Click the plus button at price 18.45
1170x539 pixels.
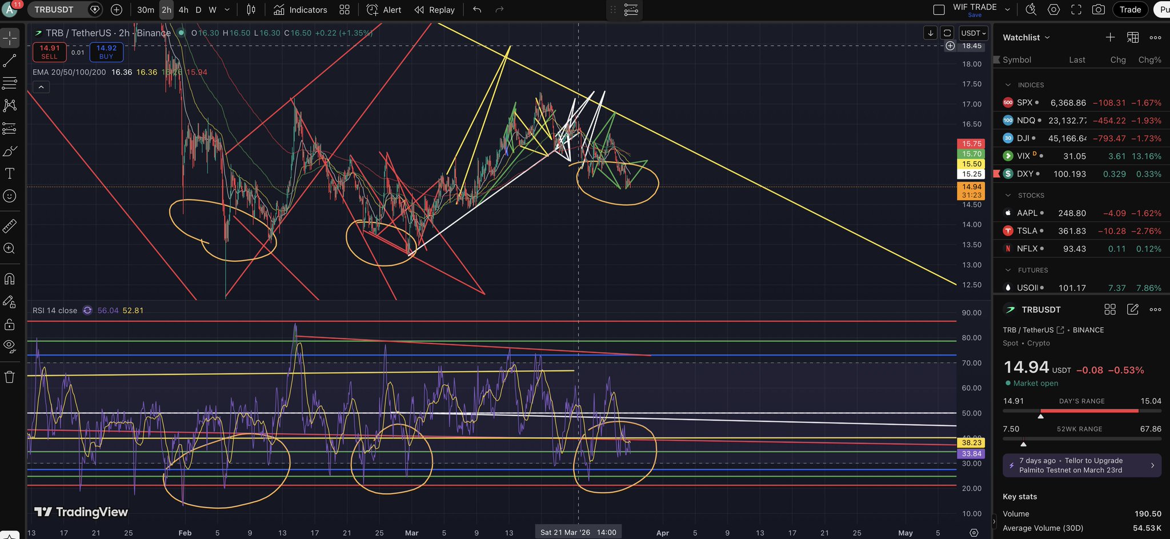pos(950,46)
